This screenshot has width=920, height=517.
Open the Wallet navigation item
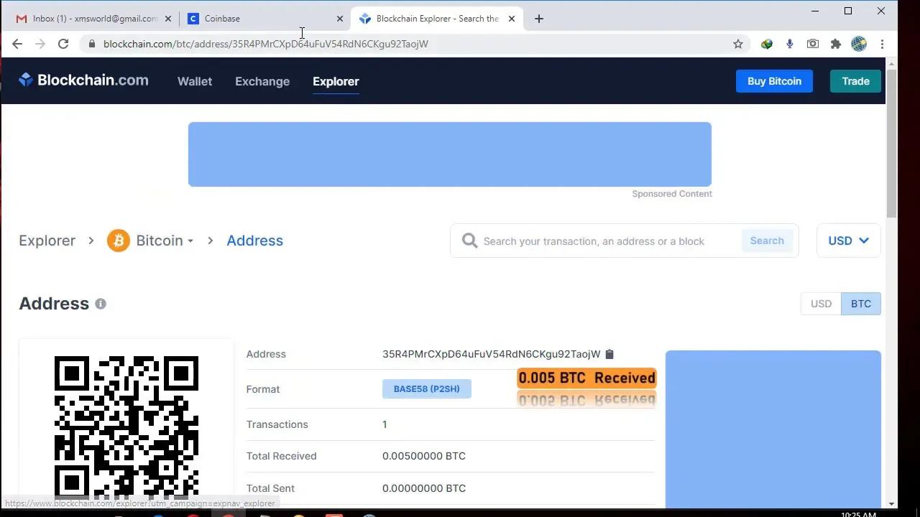tap(194, 81)
